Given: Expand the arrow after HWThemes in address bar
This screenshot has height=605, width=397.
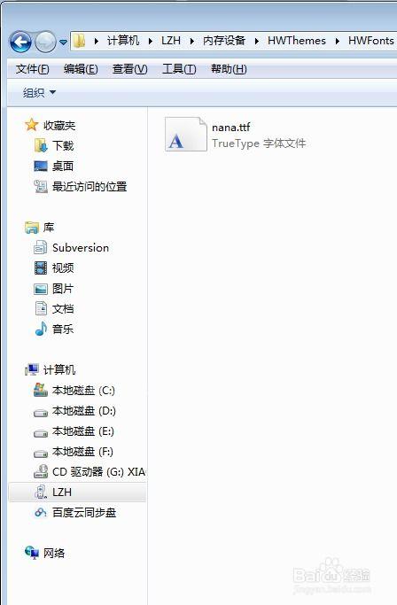Looking at the screenshot, I should 337,41.
